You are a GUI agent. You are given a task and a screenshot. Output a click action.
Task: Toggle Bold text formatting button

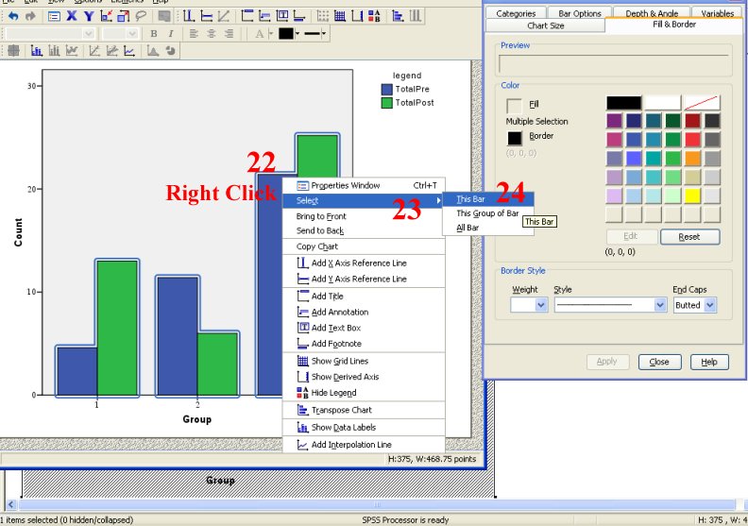pyautogui.click(x=154, y=34)
